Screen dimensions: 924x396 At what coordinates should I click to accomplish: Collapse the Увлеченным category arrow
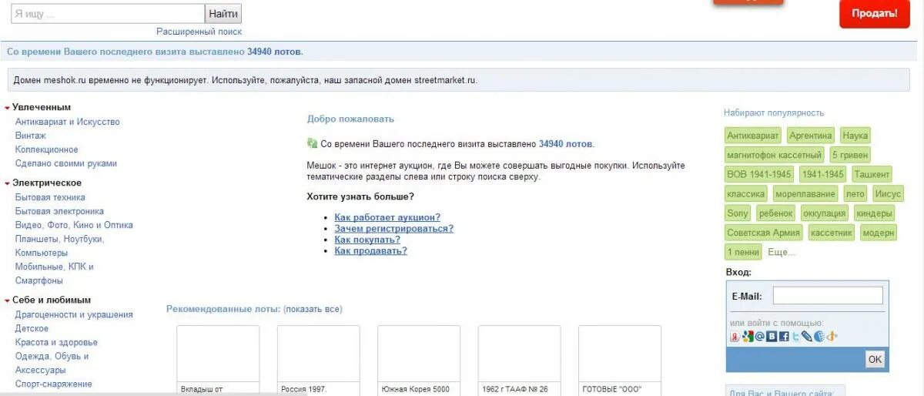pos(7,108)
